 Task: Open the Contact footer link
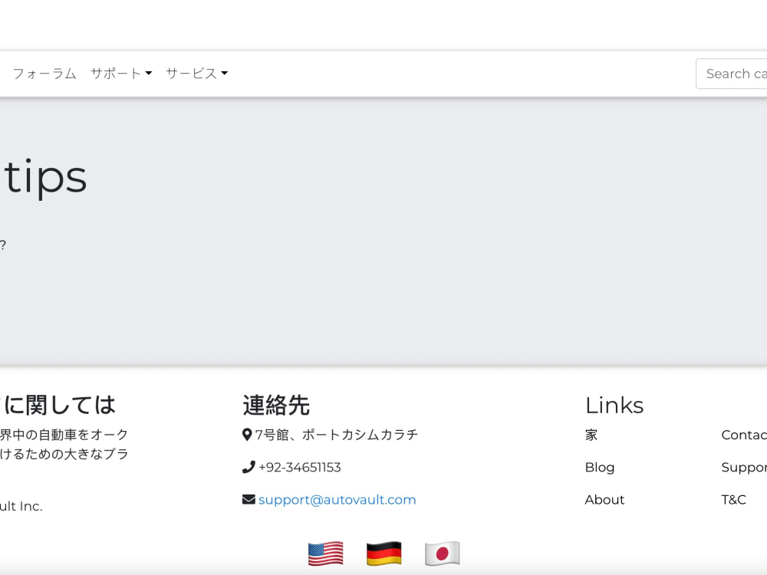point(744,435)
